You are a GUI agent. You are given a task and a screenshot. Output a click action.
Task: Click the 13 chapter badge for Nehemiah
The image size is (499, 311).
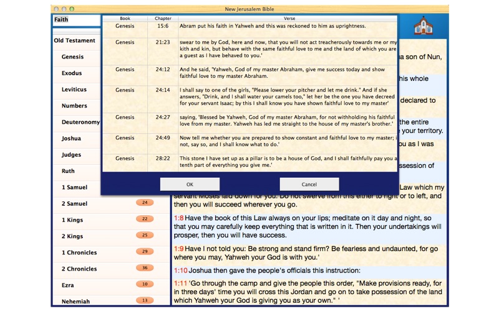pyautogui.click(x=145, y=300)
